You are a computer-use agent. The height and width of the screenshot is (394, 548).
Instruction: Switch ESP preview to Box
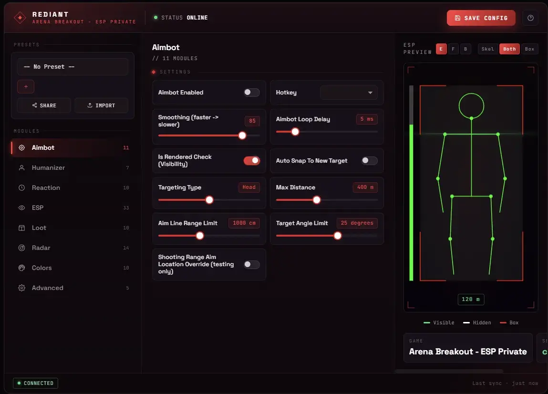(529, 49)
